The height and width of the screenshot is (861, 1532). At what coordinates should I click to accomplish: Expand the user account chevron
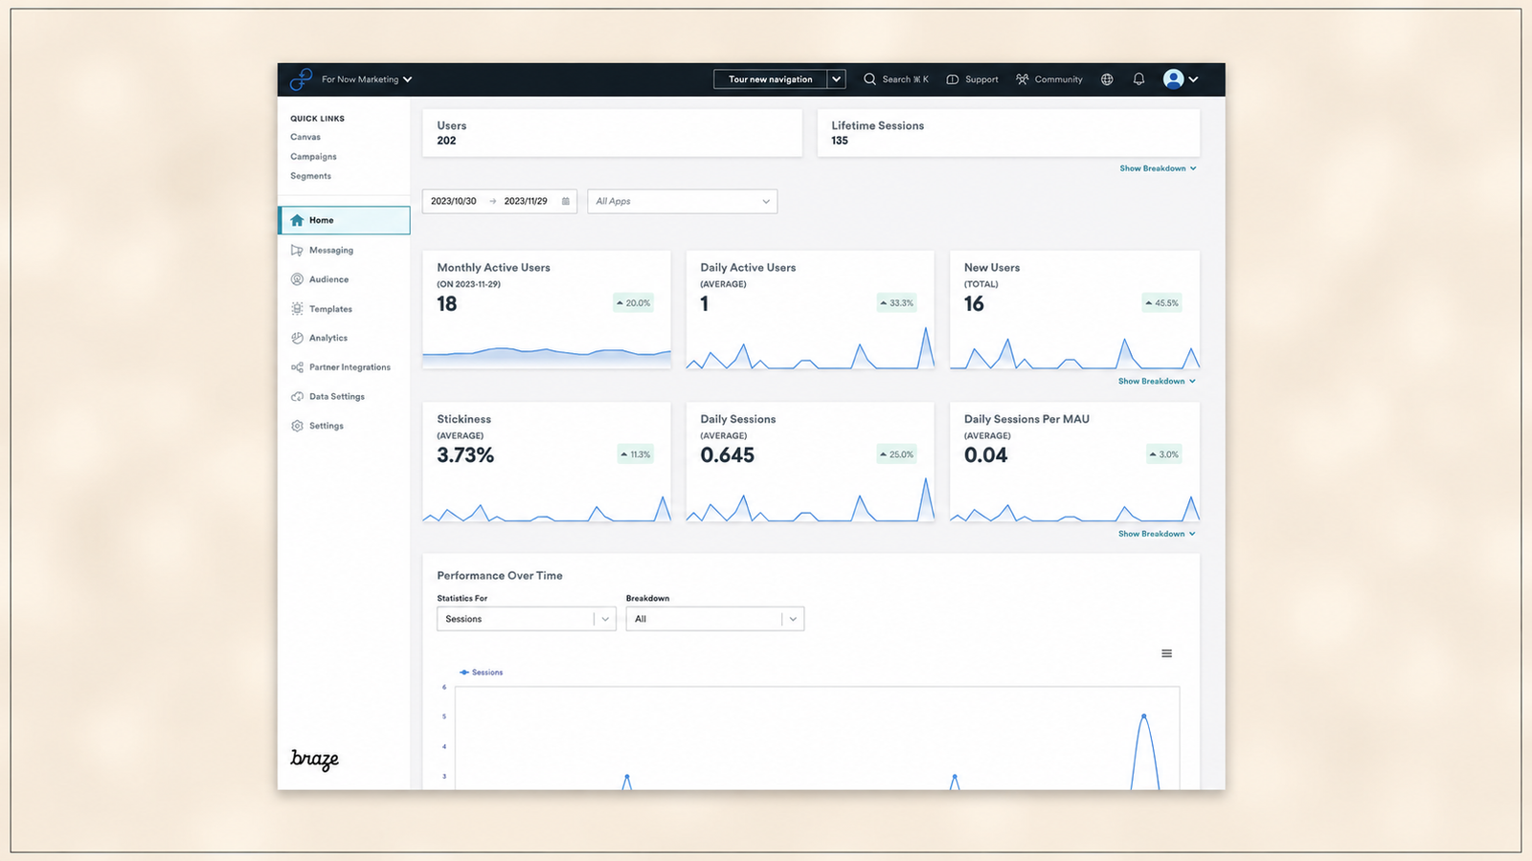coord(1193,79)
